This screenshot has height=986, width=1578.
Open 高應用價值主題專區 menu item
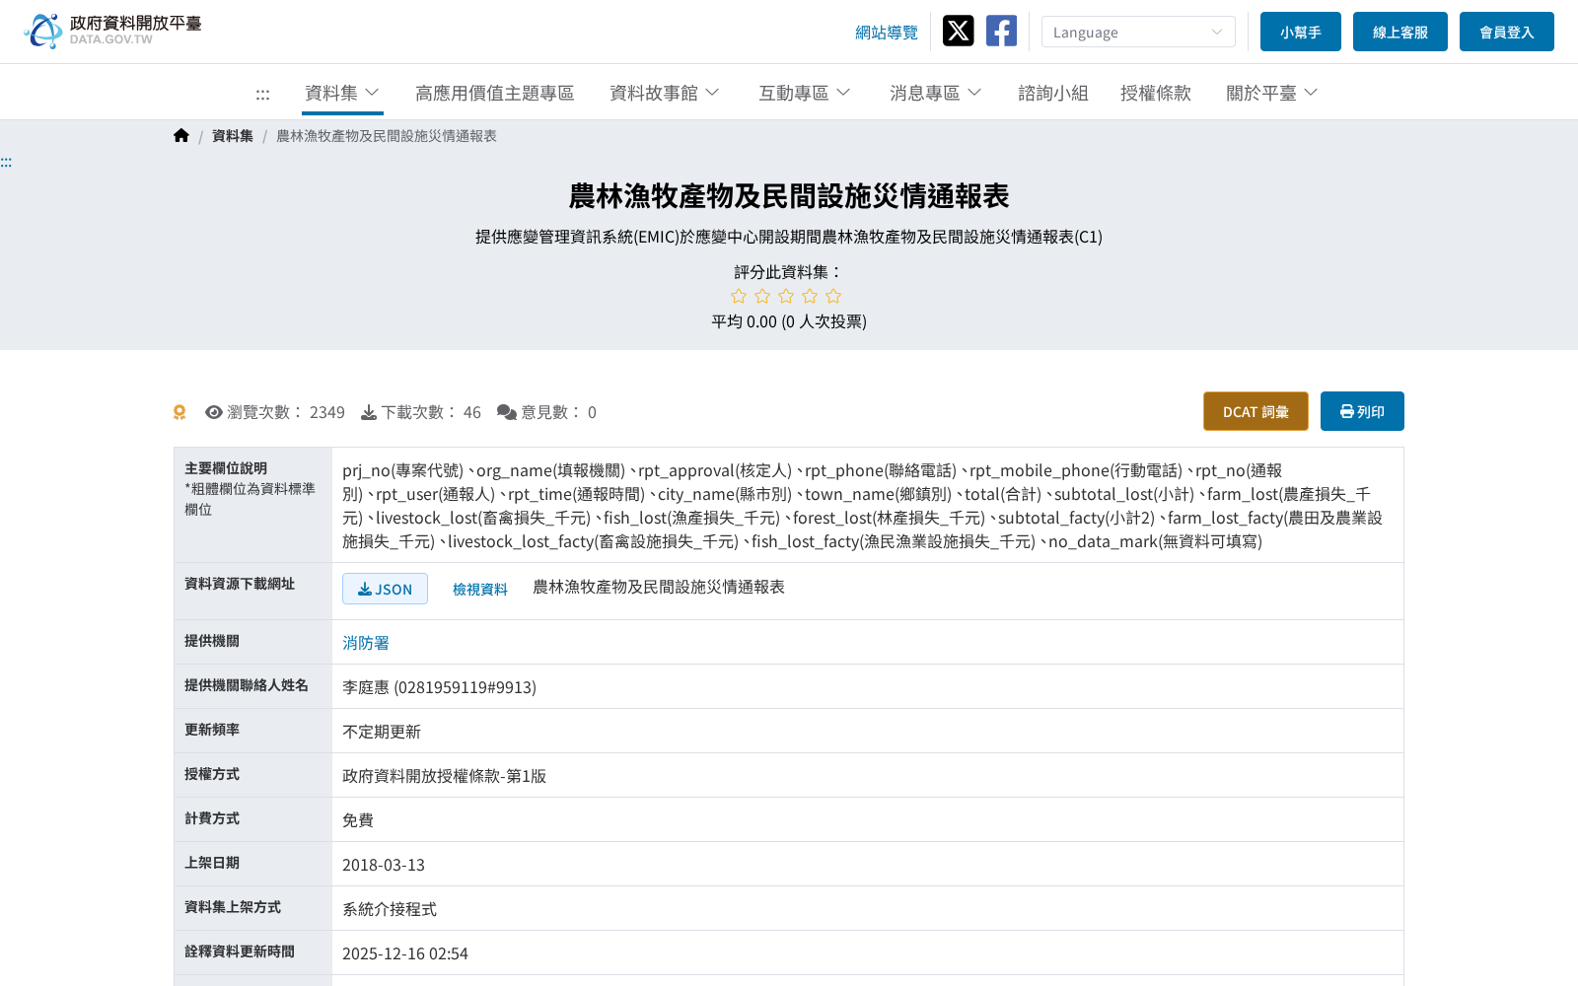[x=494, y=93]
